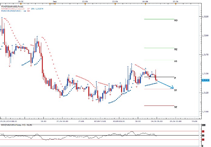
Task: Click the PIVOT(EUR/USD,Pivot) indicator label
Action: 12,6
